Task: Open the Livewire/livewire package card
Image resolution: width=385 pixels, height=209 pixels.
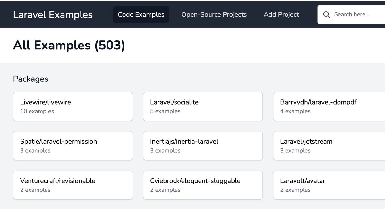Action: 73,106
